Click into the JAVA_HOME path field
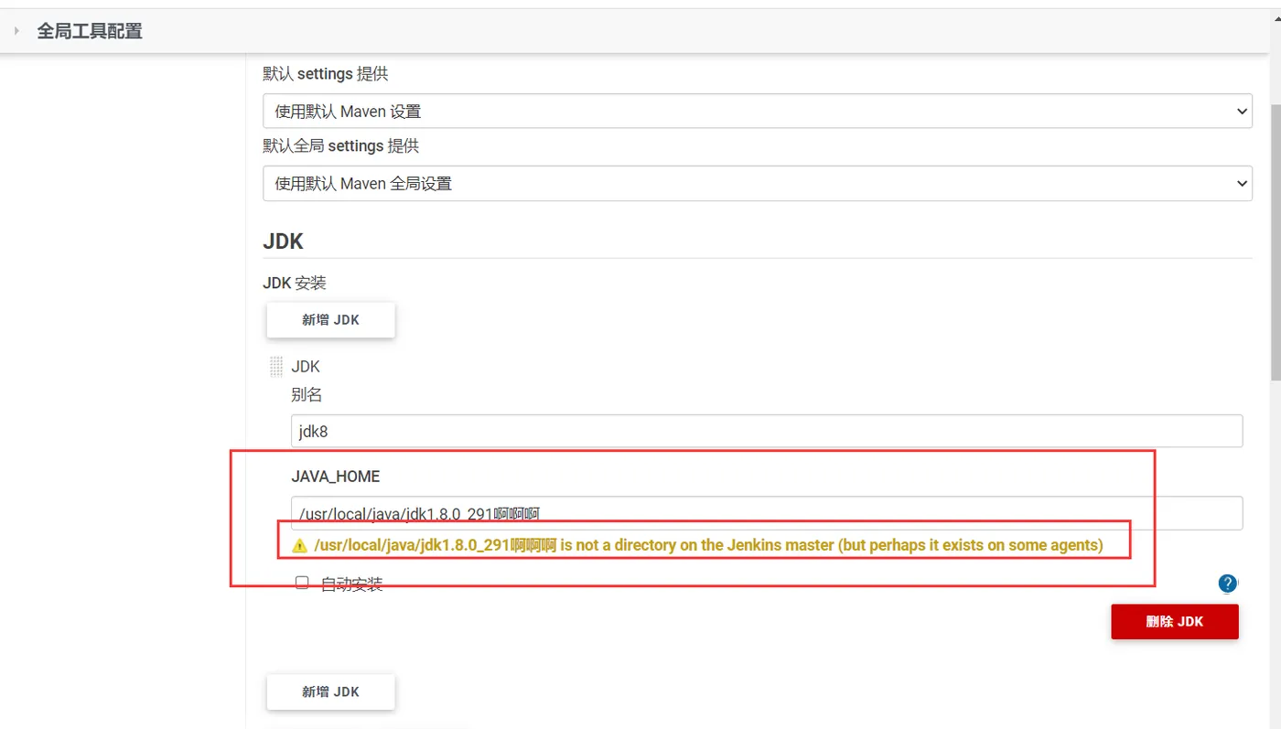Viewport: 1281px width, 729px height. [x=767, y=513]
